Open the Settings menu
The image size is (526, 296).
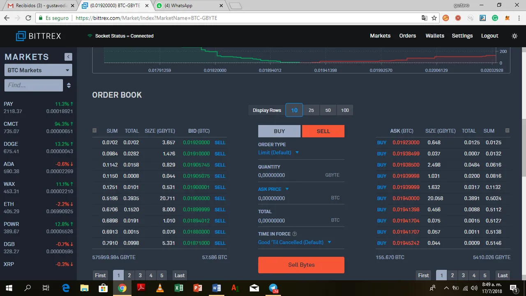pyautogui.click(x=462, y=36)
